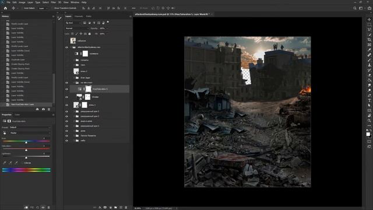Viewport: 373px width, 210px height.
Task: Hide the top document-name group layer
Action: (x=66, y=47)
